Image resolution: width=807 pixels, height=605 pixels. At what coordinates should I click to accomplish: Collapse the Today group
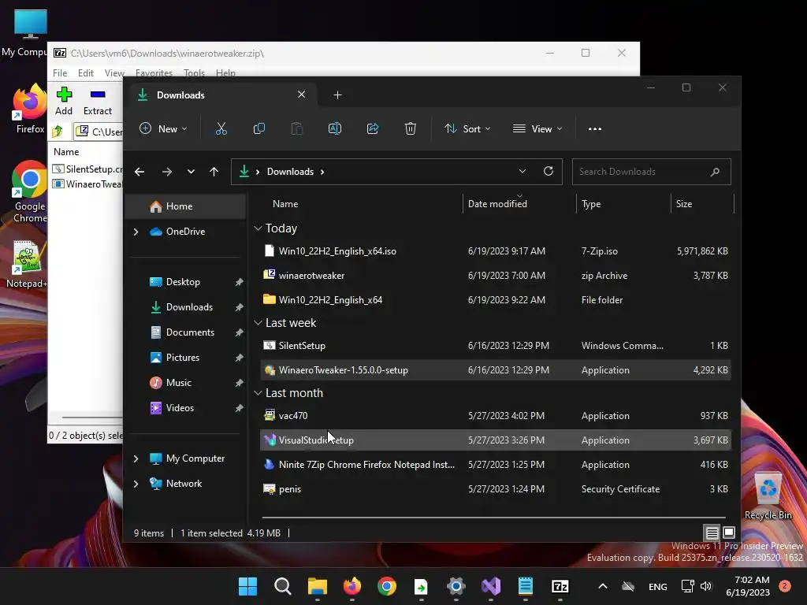(258, 228)
